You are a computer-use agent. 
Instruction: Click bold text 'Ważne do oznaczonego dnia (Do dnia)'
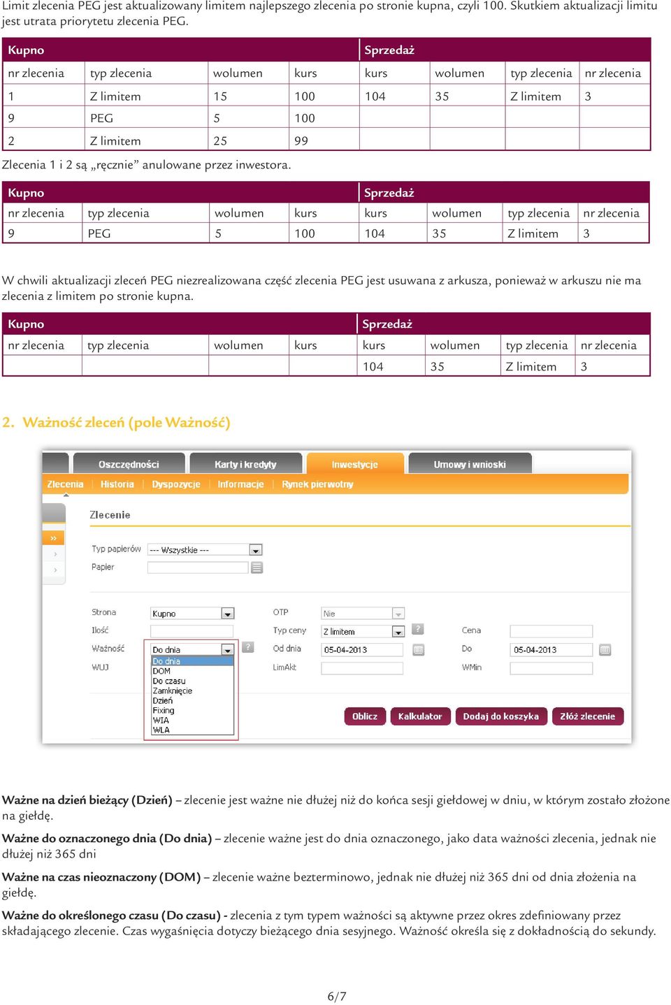(x=107, y=838)
